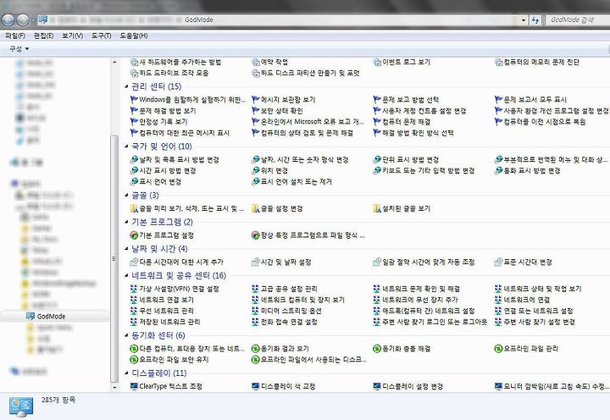
Task: Click the Back navigation button
Action: (8, 19)
